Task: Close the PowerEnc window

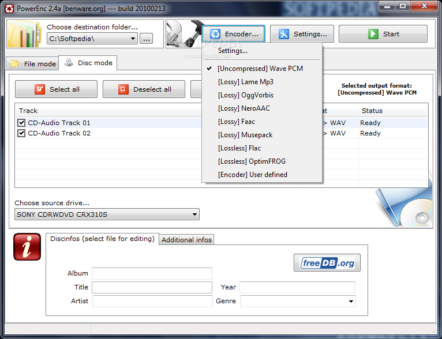Action: point(424,6)
